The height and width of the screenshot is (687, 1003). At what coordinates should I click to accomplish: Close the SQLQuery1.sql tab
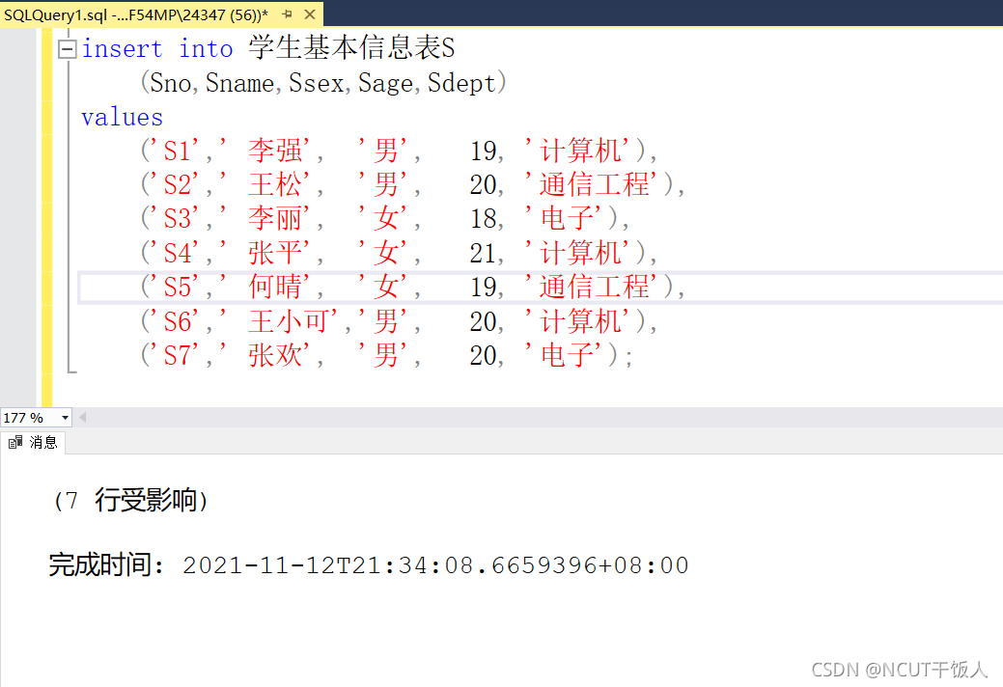click(x=310, y=14)
